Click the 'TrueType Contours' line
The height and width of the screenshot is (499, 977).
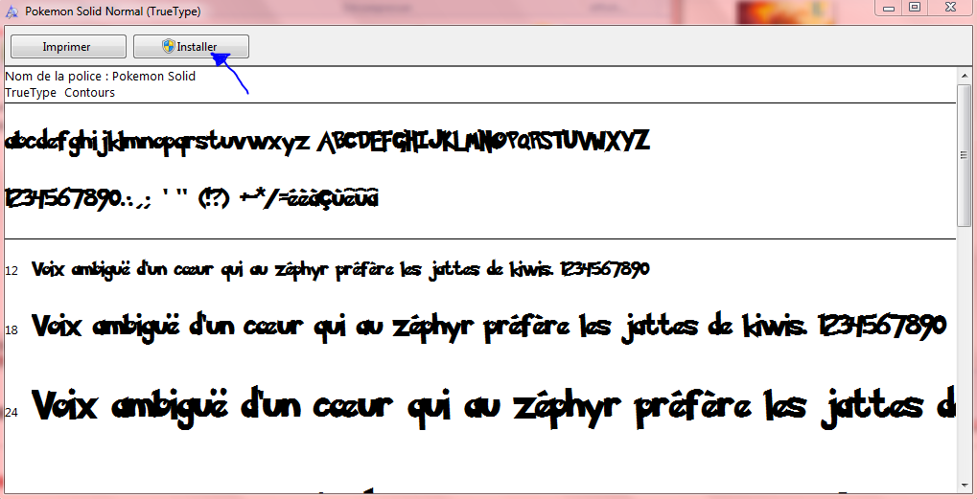pos(59,93)
